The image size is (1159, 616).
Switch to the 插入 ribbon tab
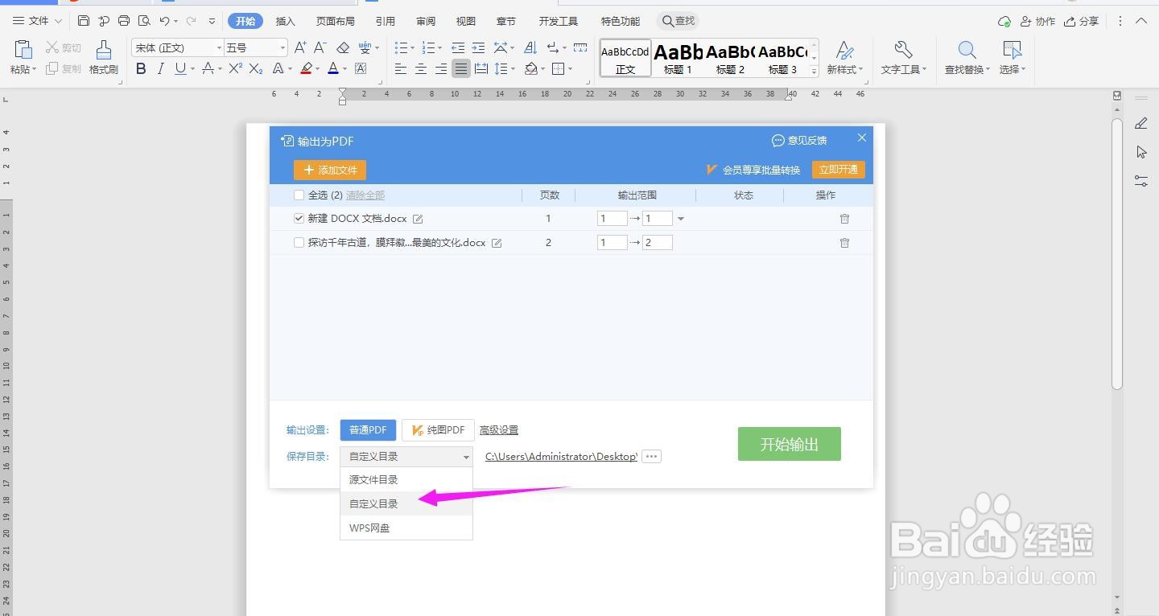(x=285, y=21)
